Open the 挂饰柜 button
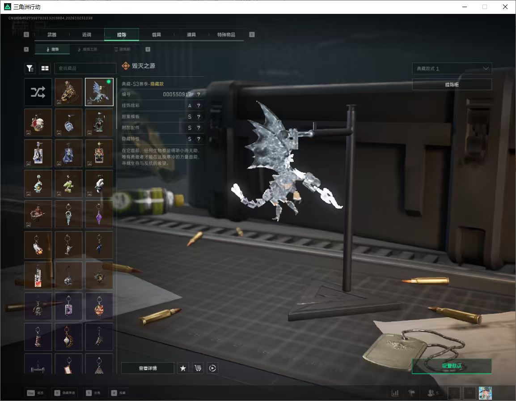516x401 pixels. tap(452, 84)
